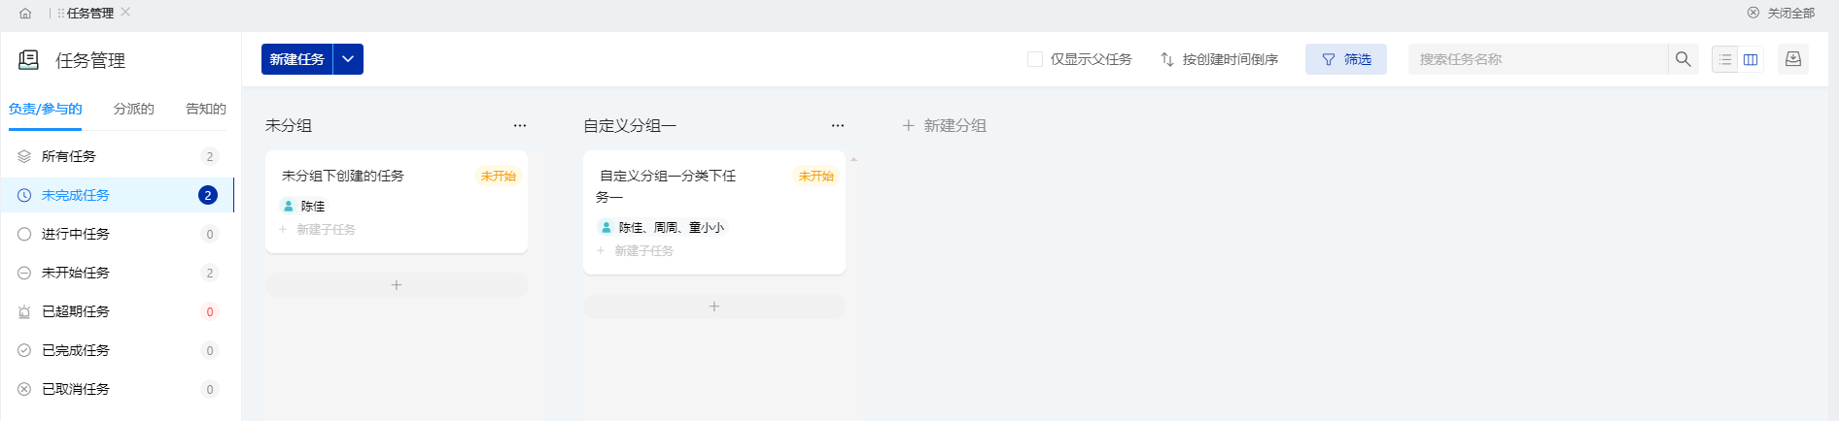Open the 未分组 group's more options
Screen dimensions: 1839x421
520,125
